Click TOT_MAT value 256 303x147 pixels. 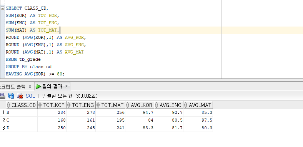click(x=110, y=113)
